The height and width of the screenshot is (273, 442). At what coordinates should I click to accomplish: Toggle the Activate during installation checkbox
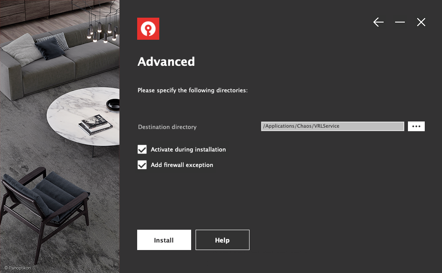click(142, 149)
